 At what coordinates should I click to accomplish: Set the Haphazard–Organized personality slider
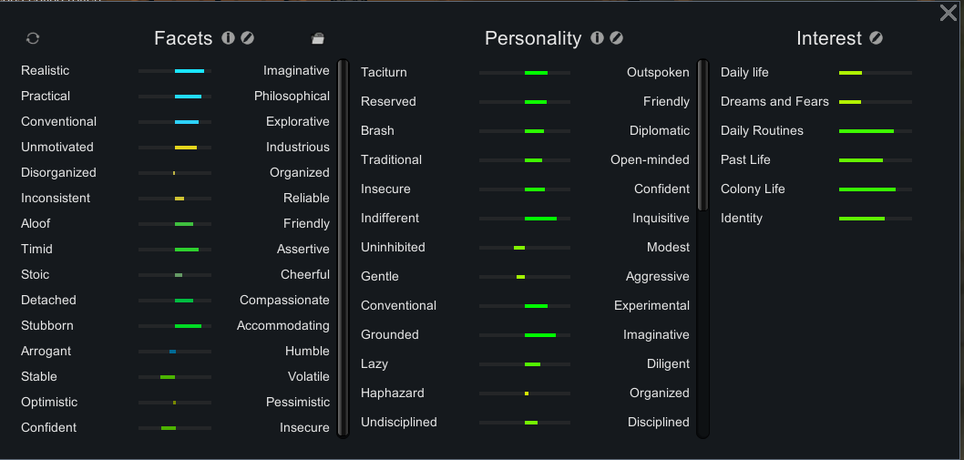pos(525,394)
